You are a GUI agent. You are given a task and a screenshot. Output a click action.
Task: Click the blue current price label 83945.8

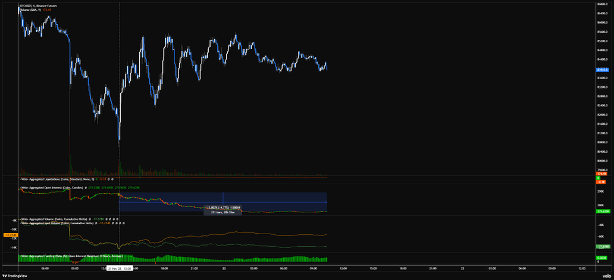coord(601,70)
